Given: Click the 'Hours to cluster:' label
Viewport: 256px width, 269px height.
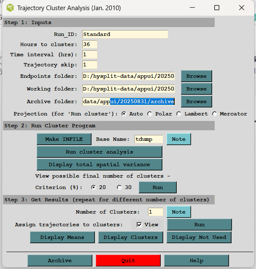Looking at the screenshot, I should (x=49, y=44).
